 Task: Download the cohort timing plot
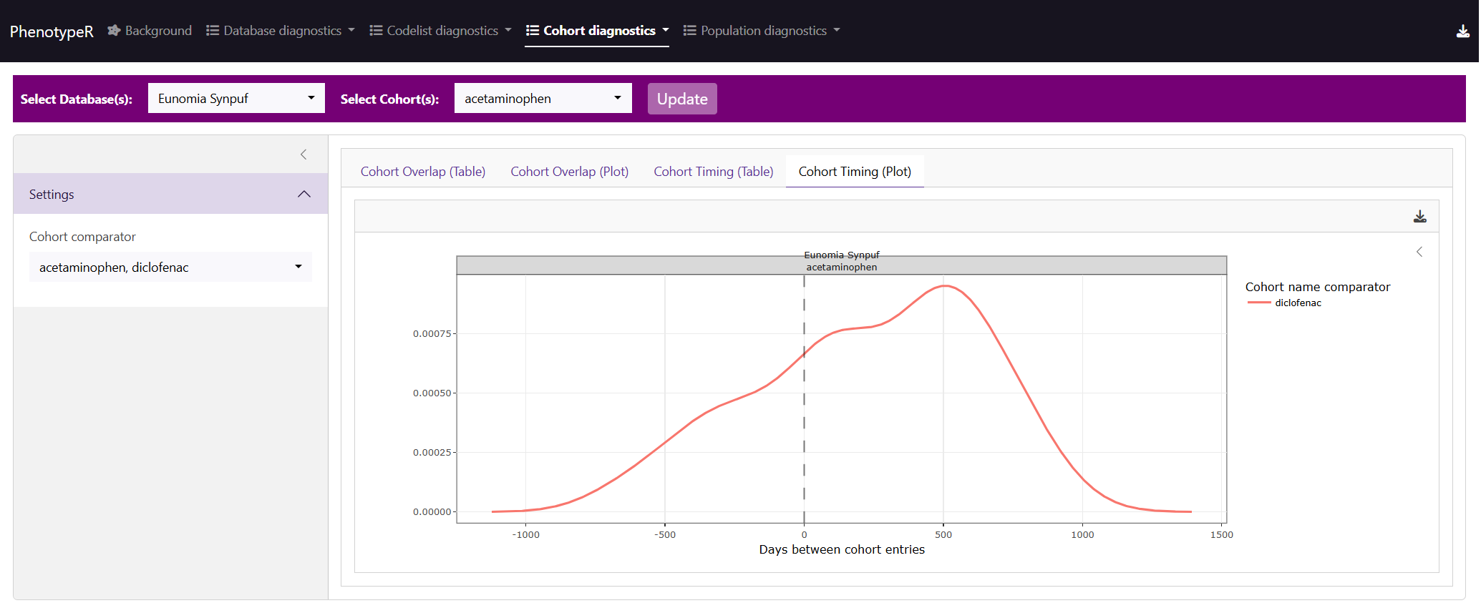coord(1419,217)
